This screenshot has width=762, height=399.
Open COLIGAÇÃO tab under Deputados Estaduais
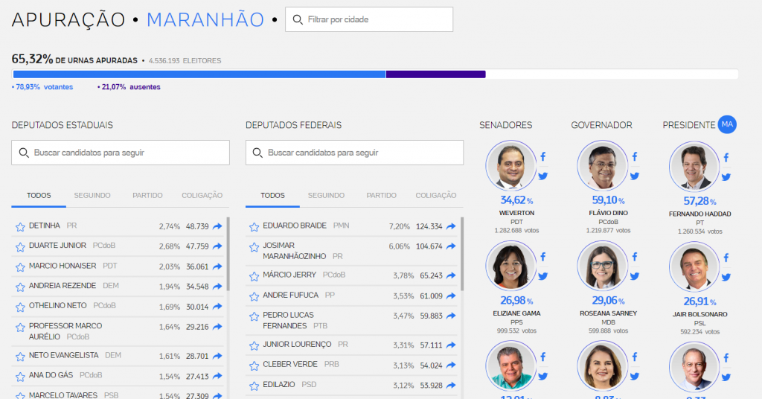tap(202, 195)
